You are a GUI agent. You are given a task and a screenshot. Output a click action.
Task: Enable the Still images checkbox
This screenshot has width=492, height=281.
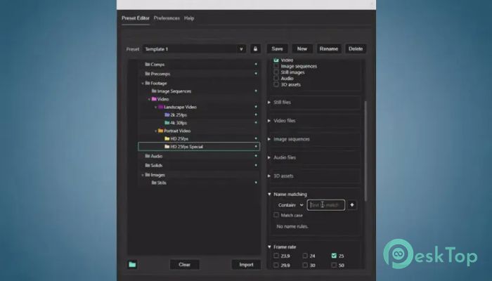point(276,72)
